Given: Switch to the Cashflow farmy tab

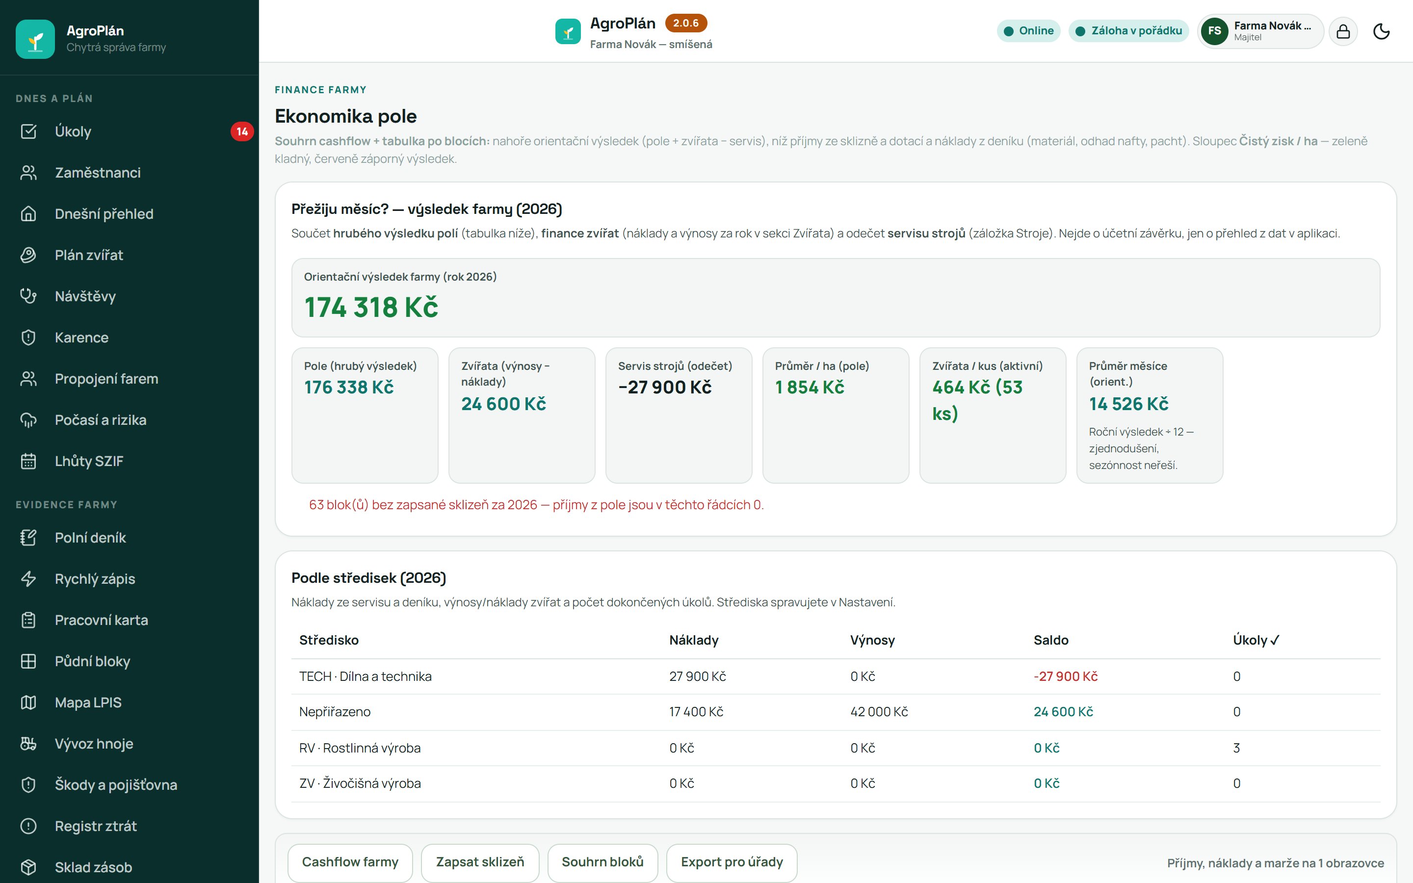Looking at the screenshot, I should click(350, 862).
